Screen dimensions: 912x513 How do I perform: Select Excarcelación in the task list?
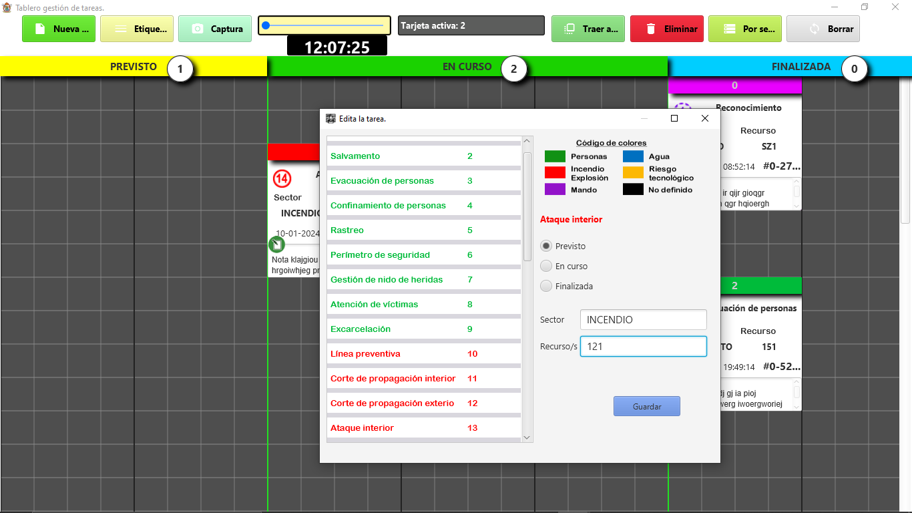pyautogui.click(x=424, y=329)
